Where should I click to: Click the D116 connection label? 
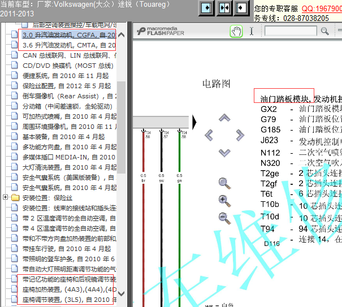click(272, 244)
